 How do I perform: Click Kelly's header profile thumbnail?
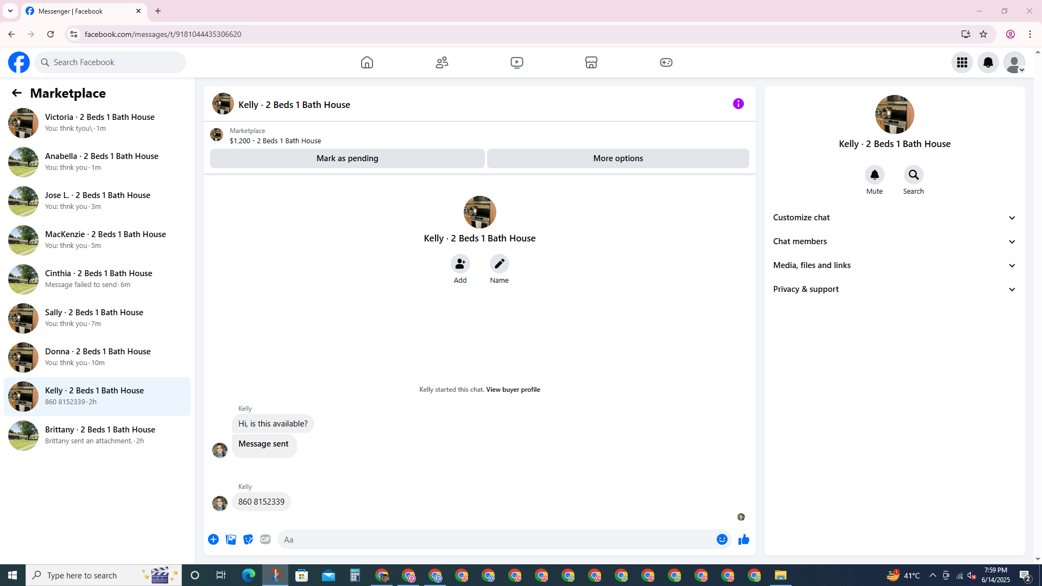223,104
